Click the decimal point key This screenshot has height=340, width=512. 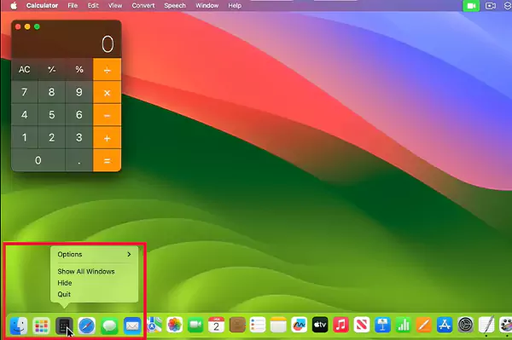point(79,160)
